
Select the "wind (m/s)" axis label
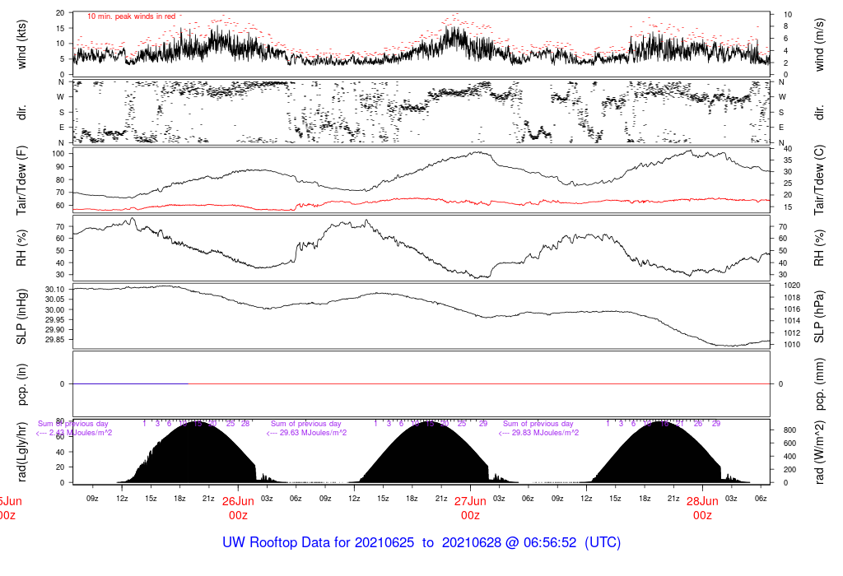819,44
